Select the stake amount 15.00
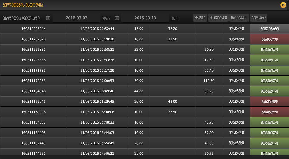 click(x=139, y=29)
